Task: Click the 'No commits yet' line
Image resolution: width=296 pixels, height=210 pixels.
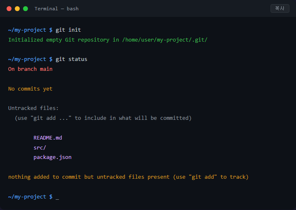Action: pyautogui.click(x=30, y=89)
